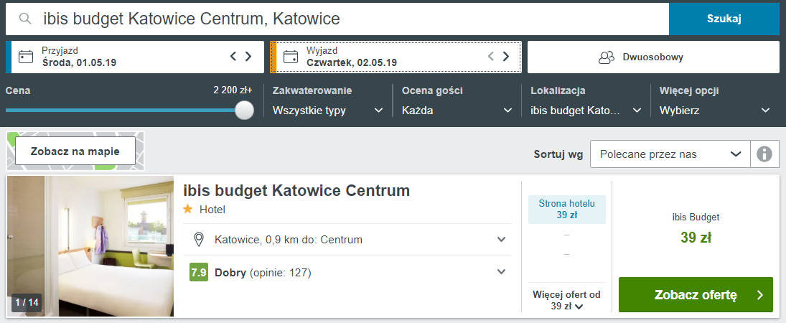Open the Lokalizacja filter dropdown
Image resolution: width=786 pixels, height=323 pixels.
point(586,111)
